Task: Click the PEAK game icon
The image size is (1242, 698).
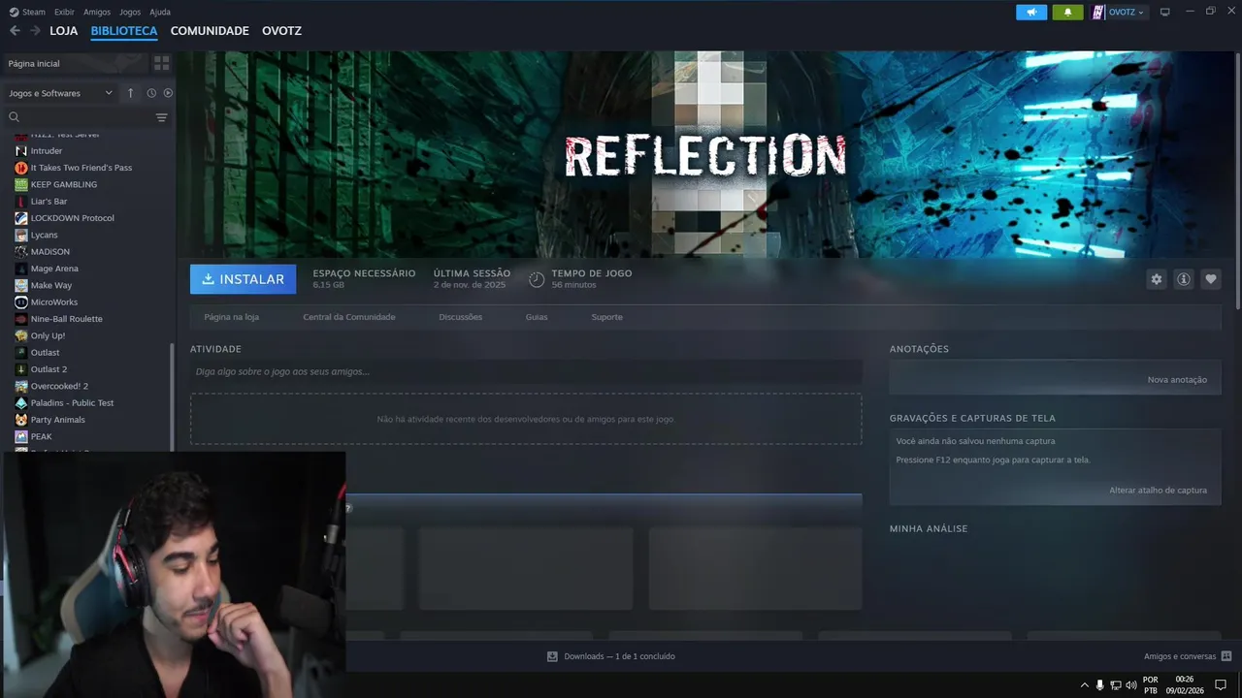Action: tap(21, 436)
